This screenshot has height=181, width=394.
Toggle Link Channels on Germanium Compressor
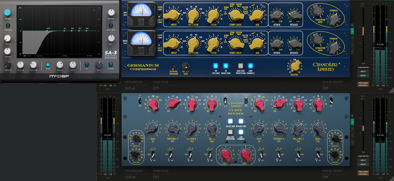pos(250,66)
